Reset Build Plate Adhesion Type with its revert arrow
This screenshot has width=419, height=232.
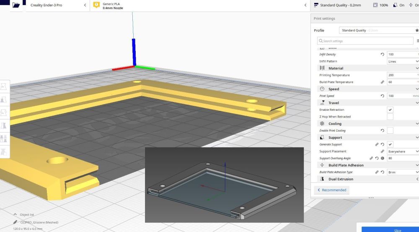coord(383,172)
